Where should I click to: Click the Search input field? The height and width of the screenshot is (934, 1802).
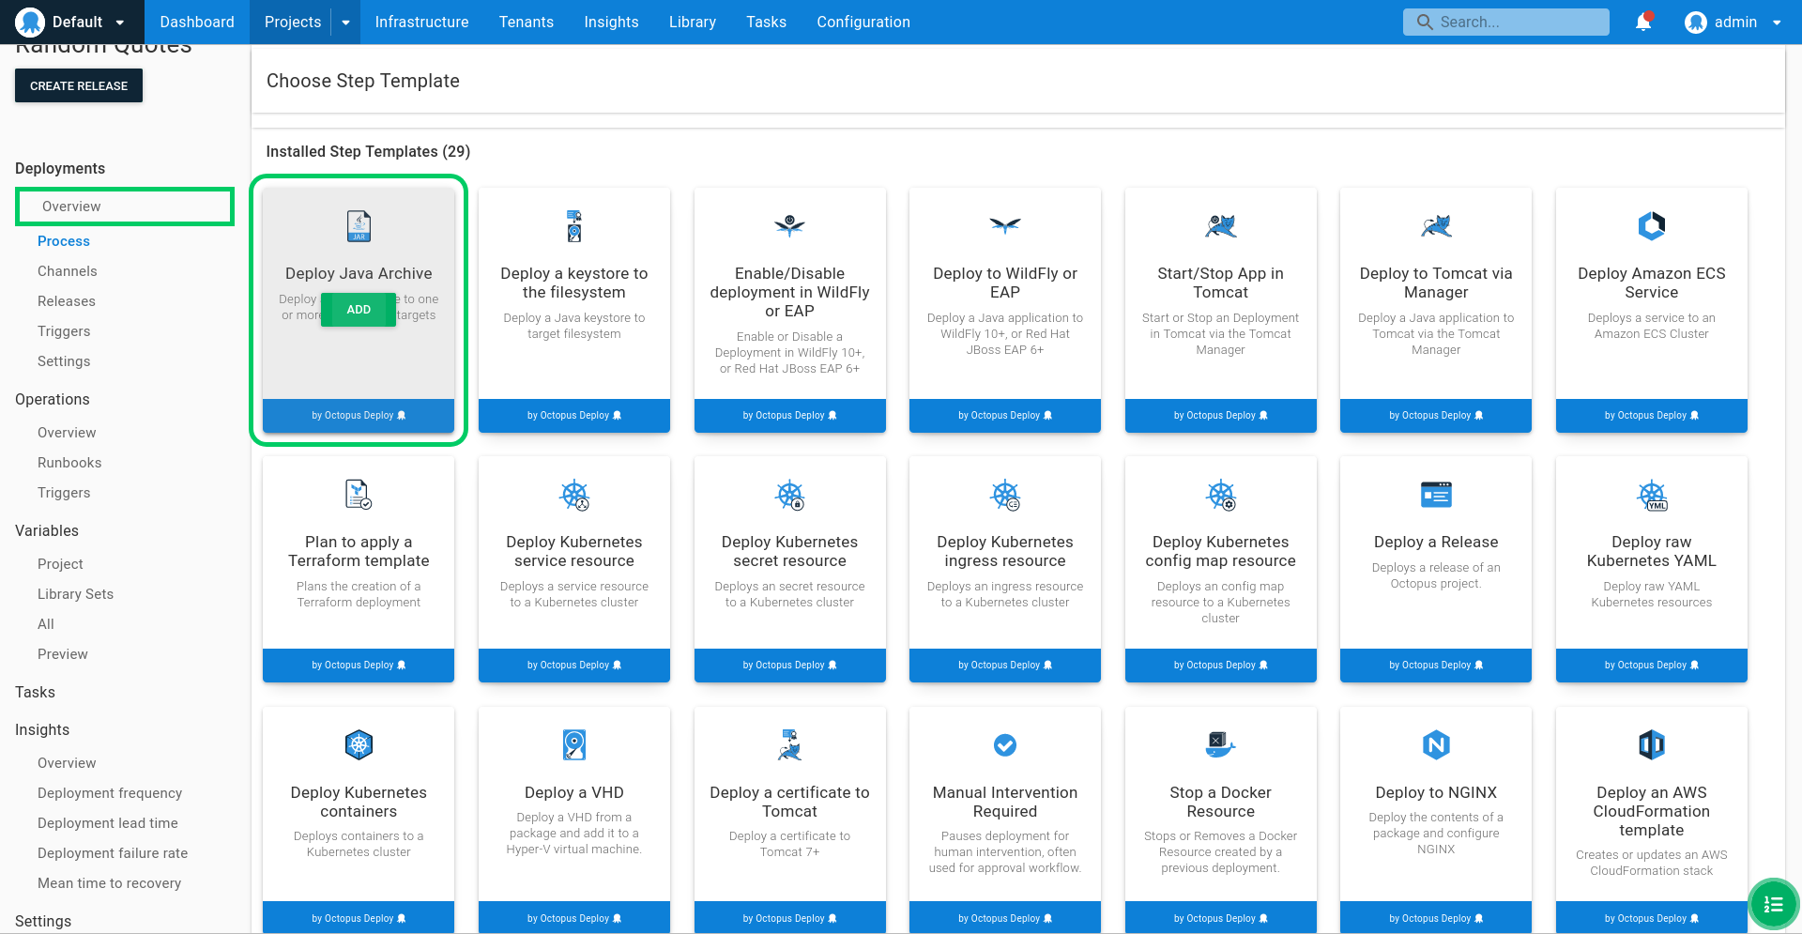1505,22
